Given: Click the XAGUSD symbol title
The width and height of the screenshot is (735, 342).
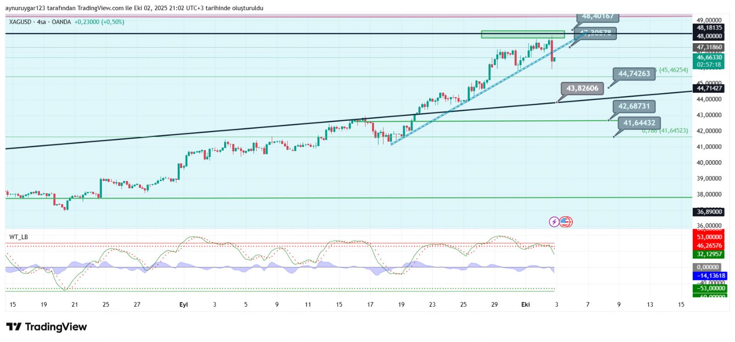Looking at the screenshot, I should 20,22.
